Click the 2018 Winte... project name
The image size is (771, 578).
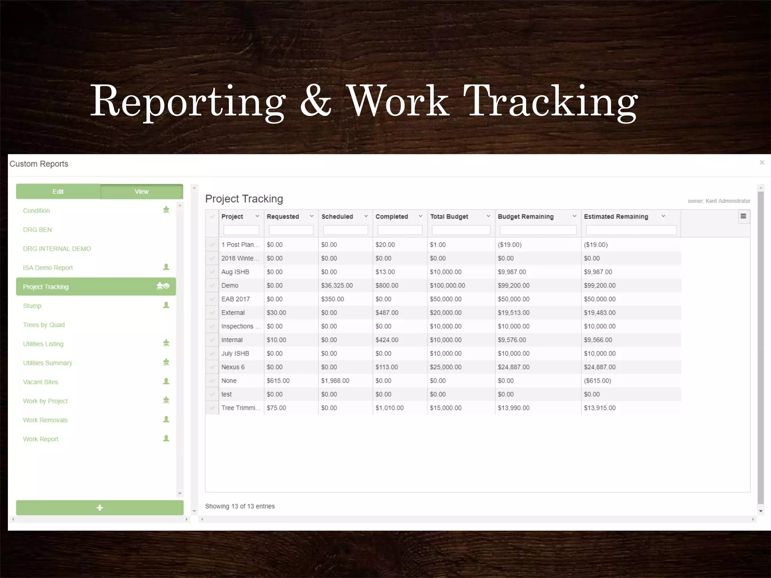tap(240, 259)
